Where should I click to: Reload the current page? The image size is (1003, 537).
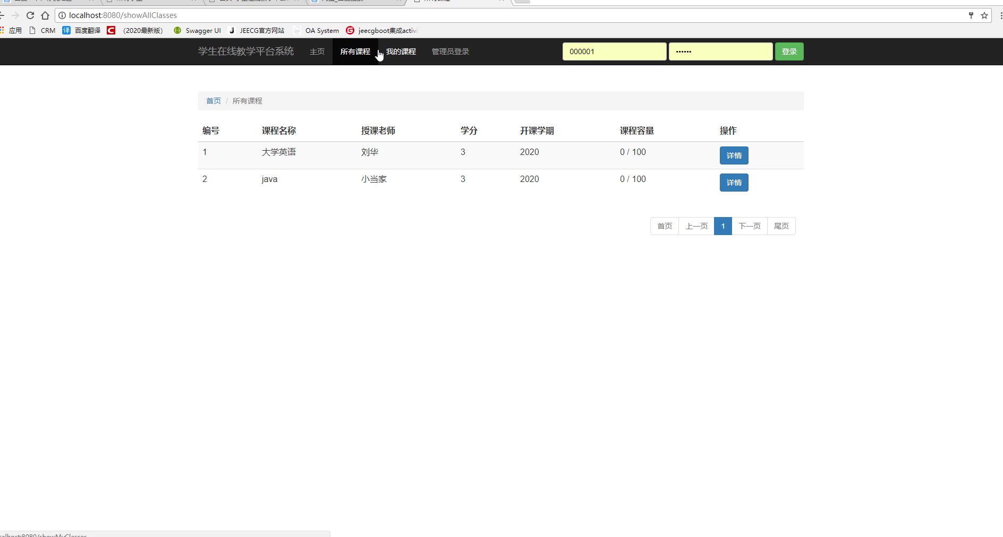(x=30, y=15)
